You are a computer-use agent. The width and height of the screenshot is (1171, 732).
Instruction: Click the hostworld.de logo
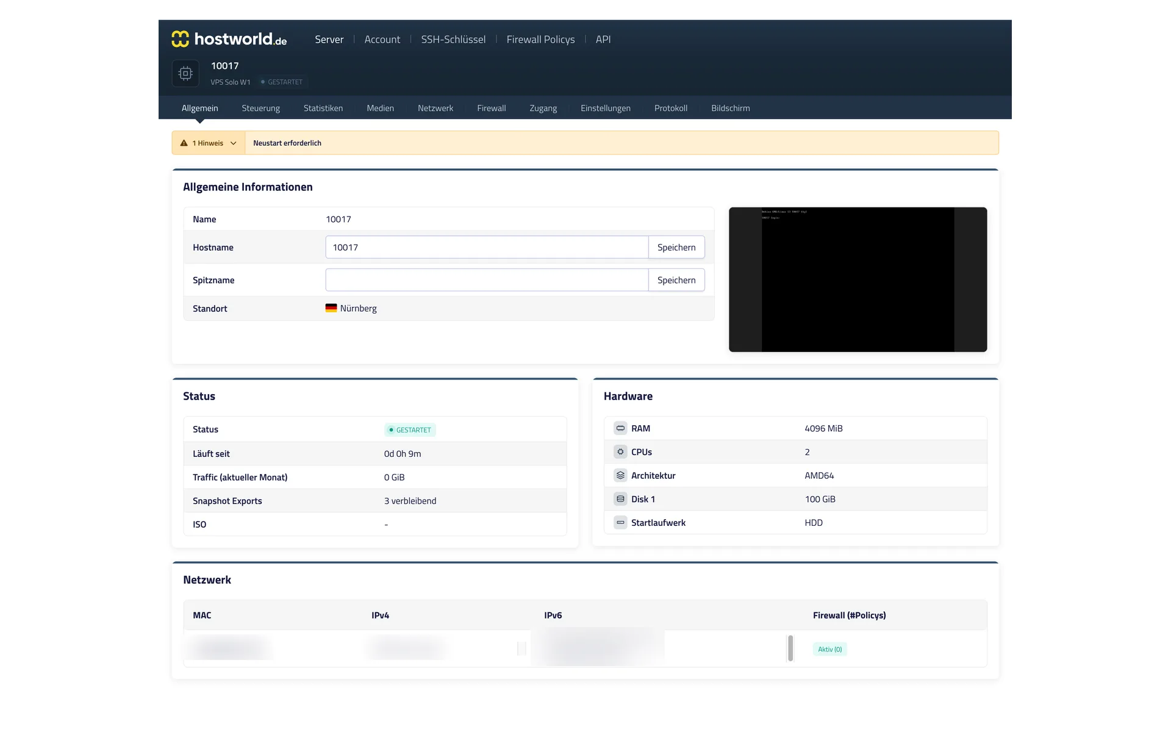tap(229, 39)
